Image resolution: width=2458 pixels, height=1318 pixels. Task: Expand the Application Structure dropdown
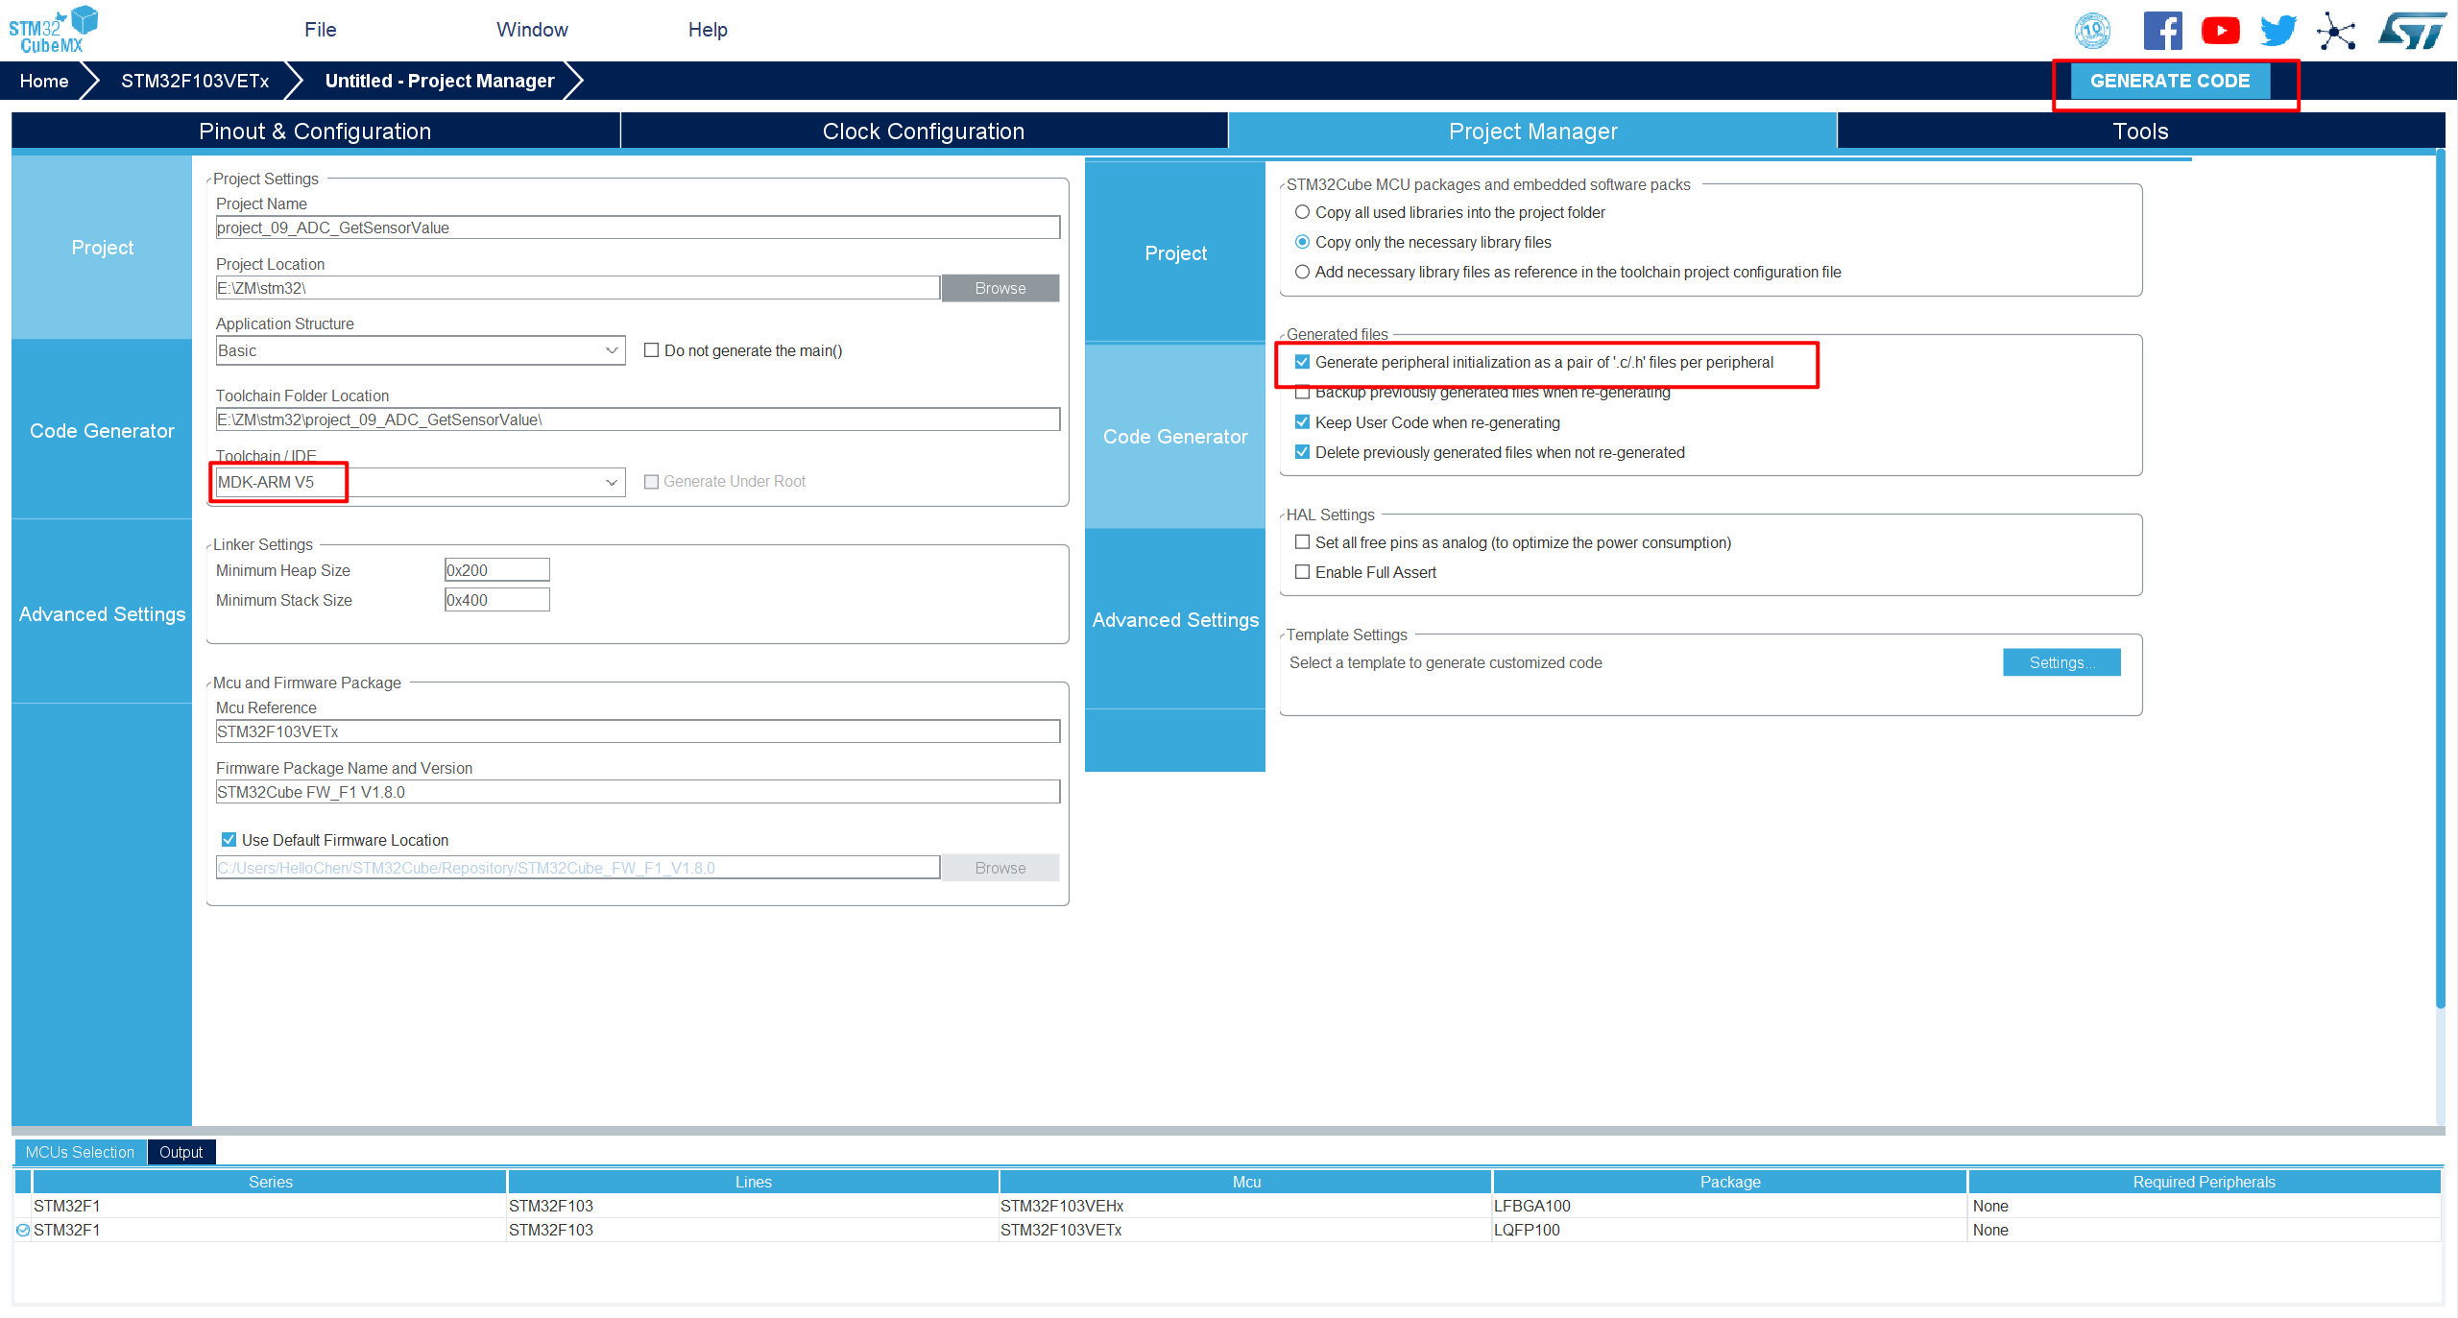(612, 350)
